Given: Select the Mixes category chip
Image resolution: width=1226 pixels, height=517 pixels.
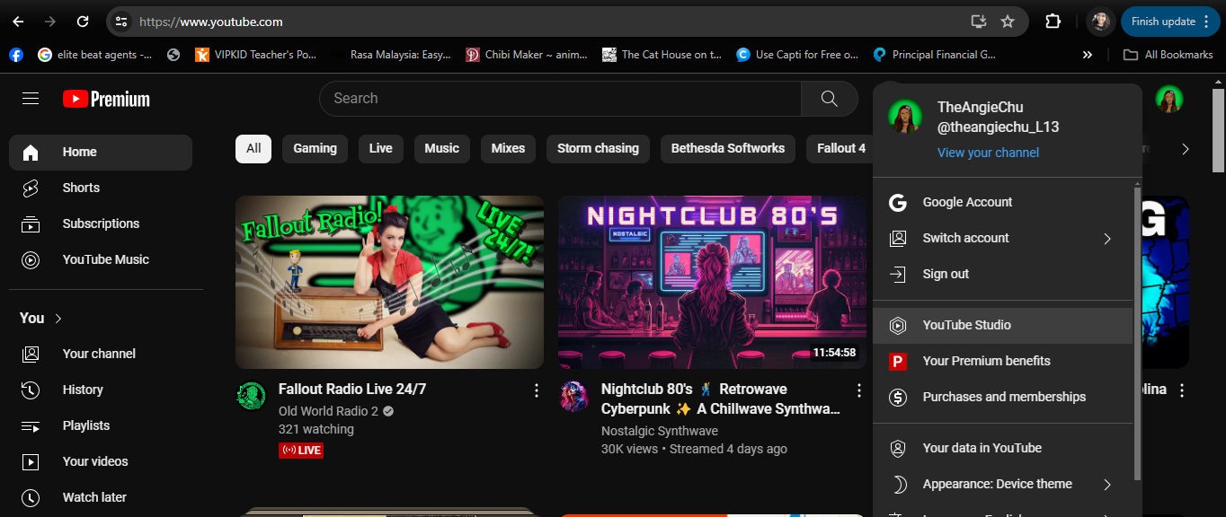Looking at the screenshot, I should point(508,149).
